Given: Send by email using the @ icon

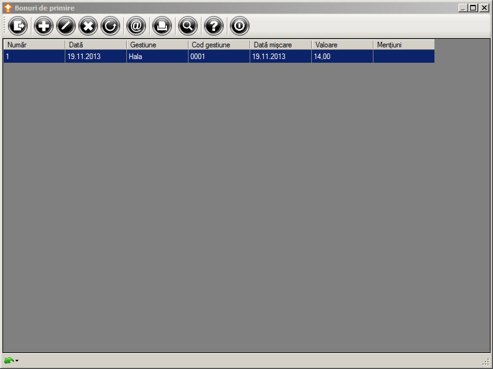Looking at the screenshot, I should tap(136, 26).
